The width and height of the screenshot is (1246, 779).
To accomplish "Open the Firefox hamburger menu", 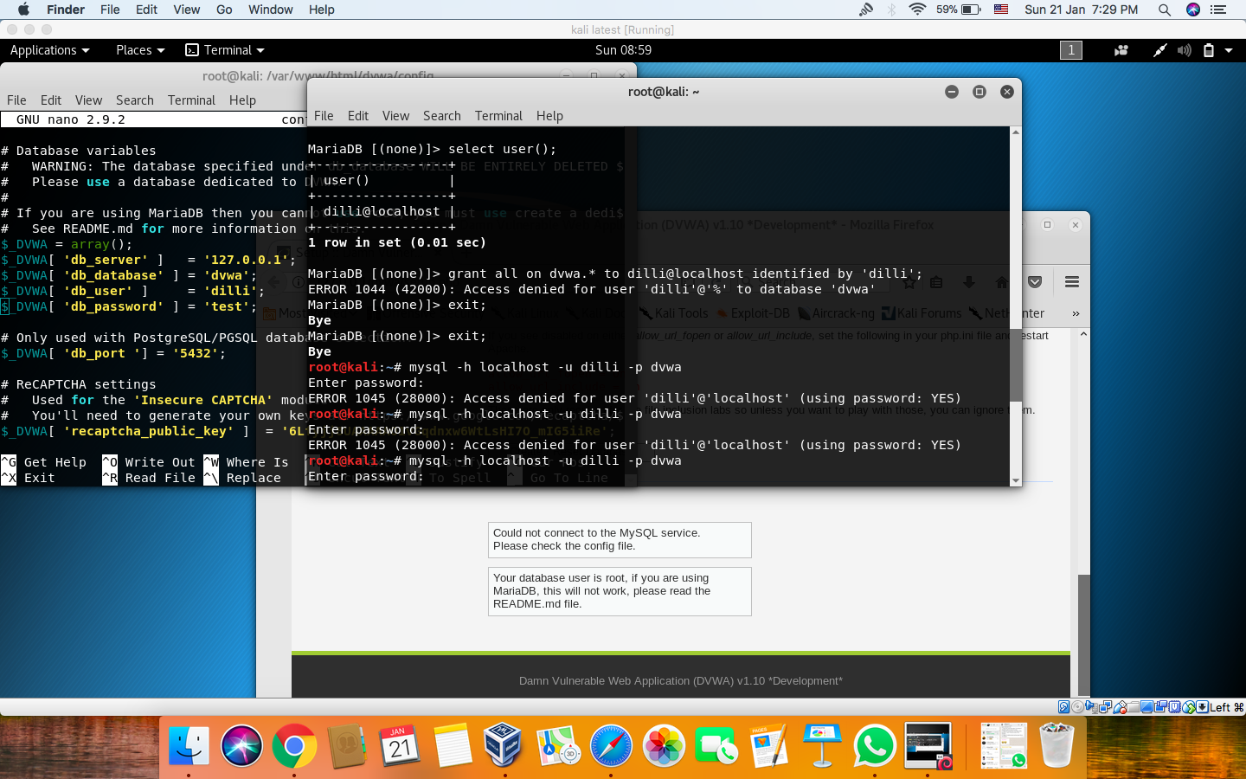I will [1071, 282].
